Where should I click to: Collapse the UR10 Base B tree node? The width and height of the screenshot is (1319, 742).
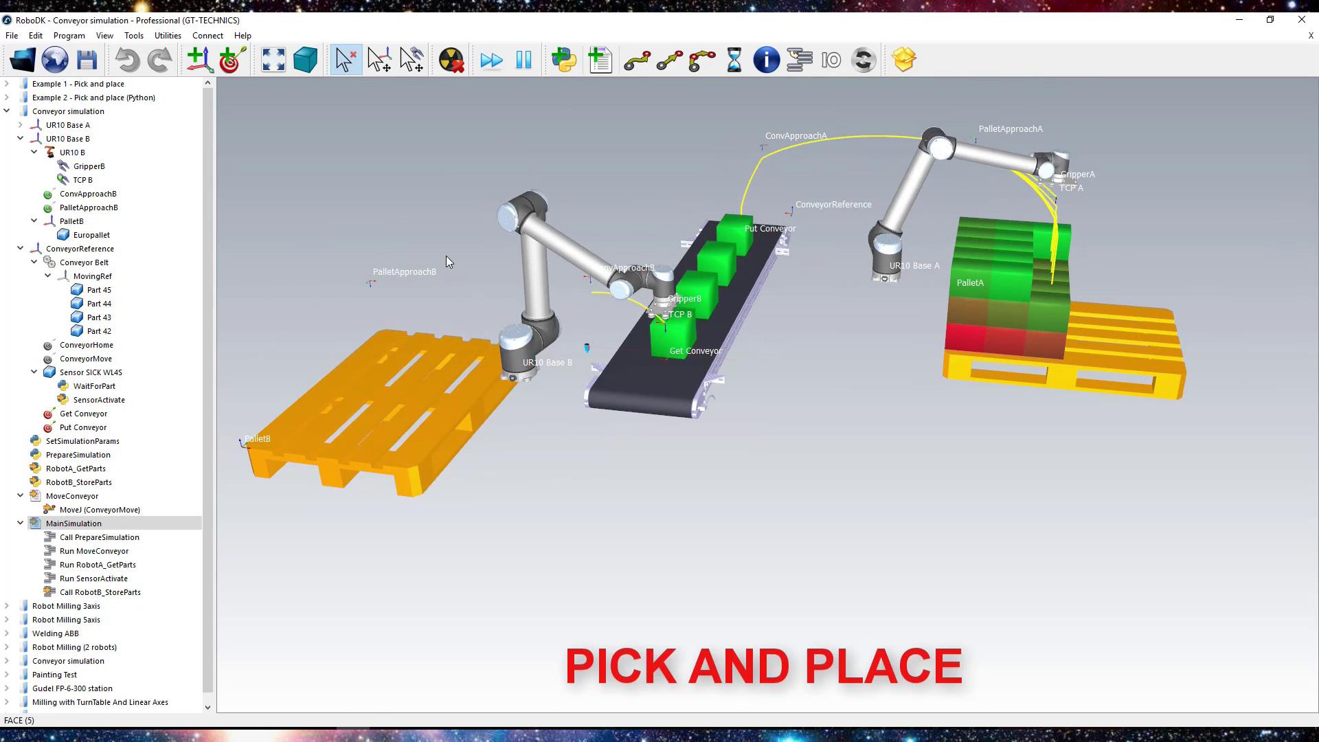pyautogui.click(x=20, y=139)
